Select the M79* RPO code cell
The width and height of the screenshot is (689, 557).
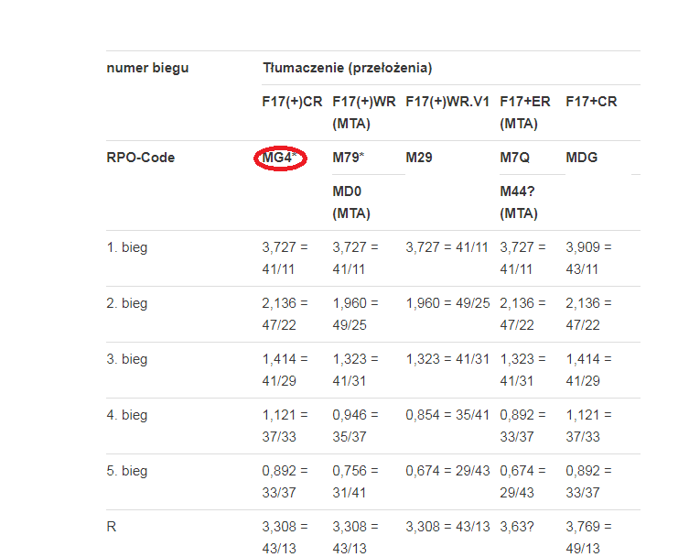(348, 158)
